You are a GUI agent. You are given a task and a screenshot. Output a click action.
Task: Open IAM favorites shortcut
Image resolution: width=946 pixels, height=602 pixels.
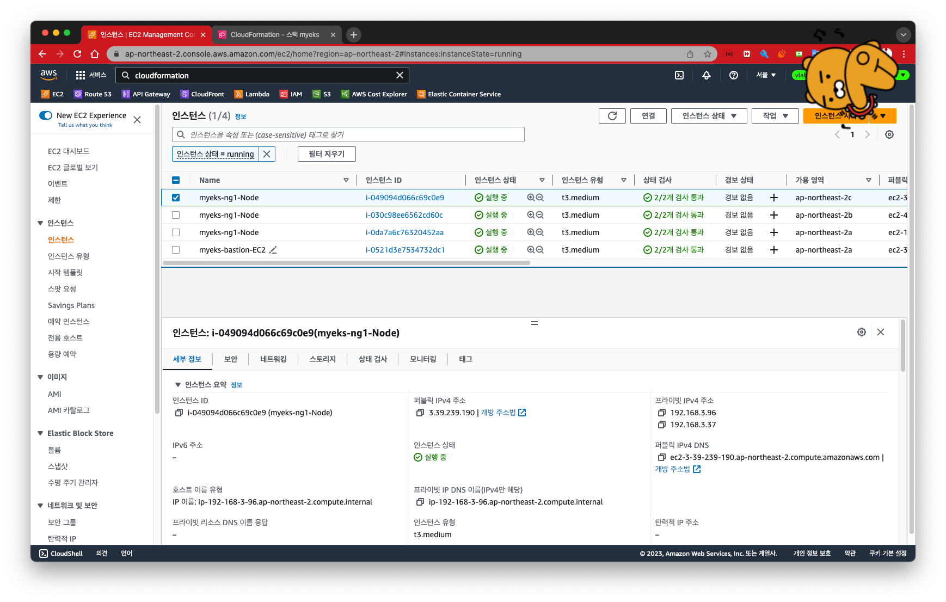pyautogui.click(x=291, y=94)
